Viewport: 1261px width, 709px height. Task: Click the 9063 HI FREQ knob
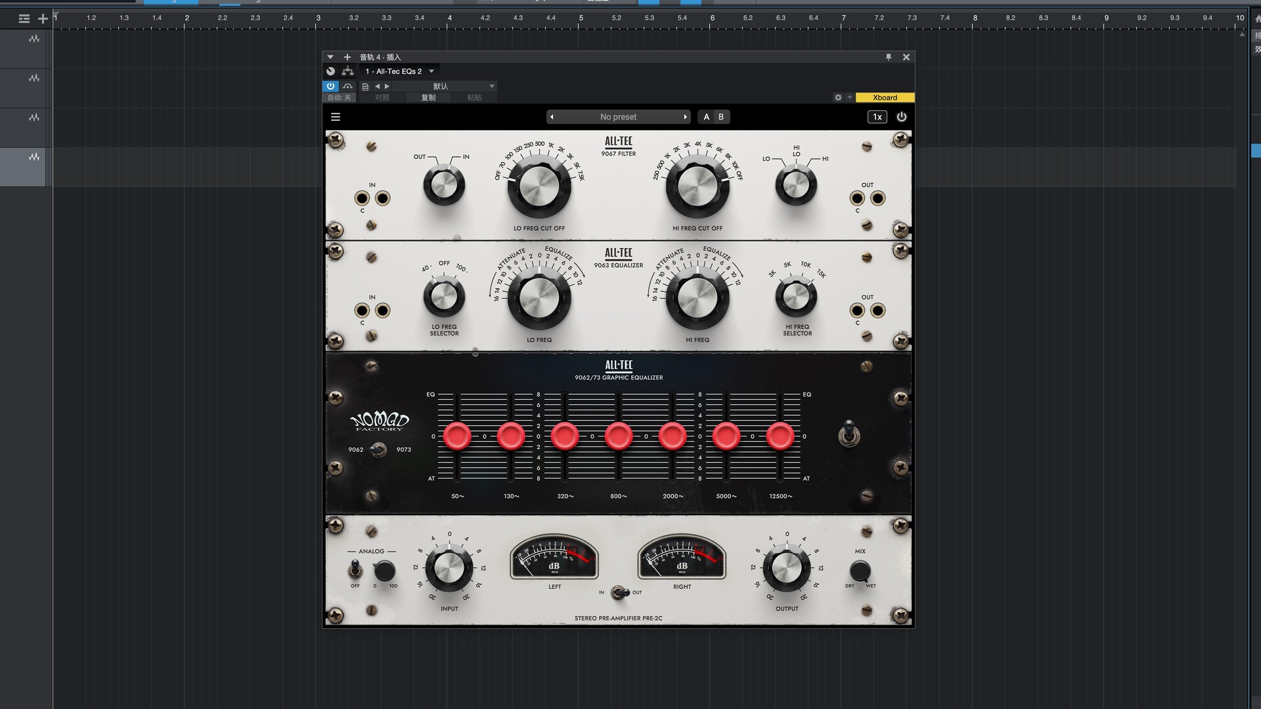[697, 298]
